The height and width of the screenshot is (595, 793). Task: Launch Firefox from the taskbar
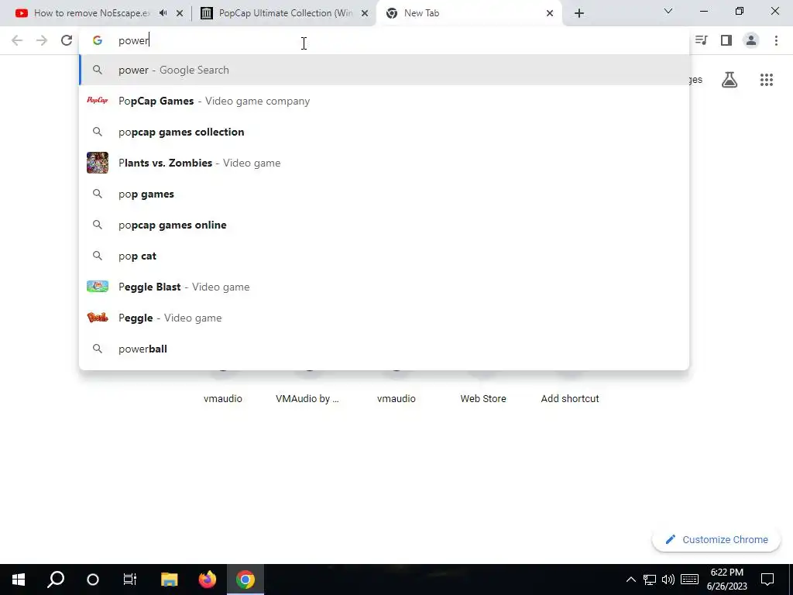[207, 580]
